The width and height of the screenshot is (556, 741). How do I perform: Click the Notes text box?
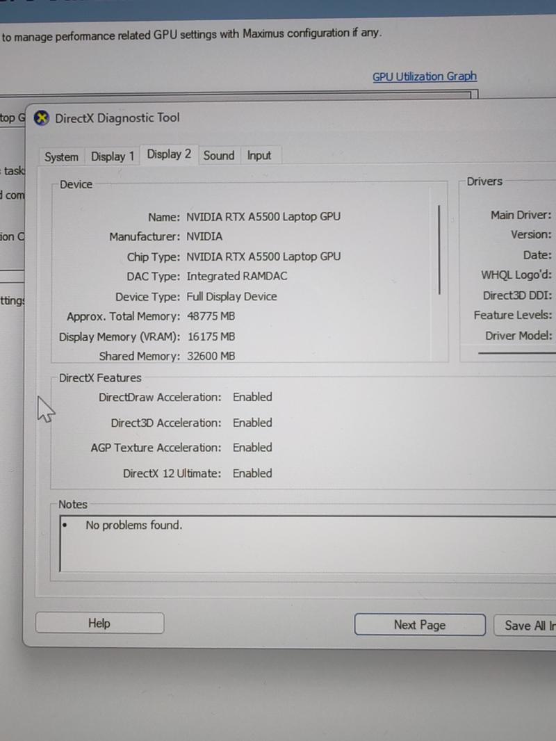307,544
